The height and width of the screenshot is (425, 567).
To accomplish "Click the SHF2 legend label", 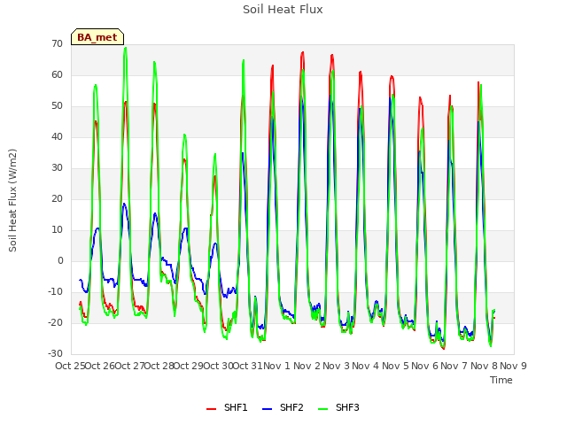I will pos(291,407).
